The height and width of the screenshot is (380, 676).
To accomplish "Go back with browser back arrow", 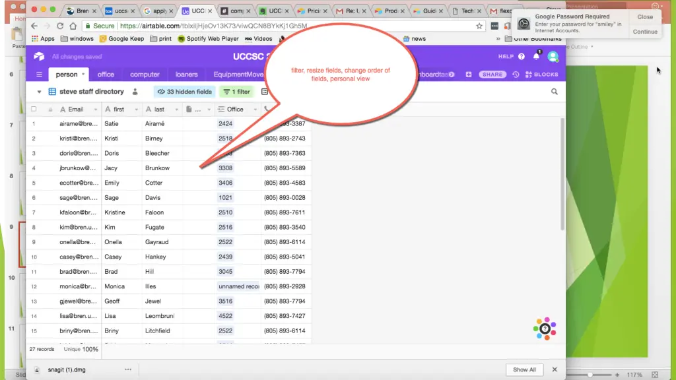I will coord(34,26).
